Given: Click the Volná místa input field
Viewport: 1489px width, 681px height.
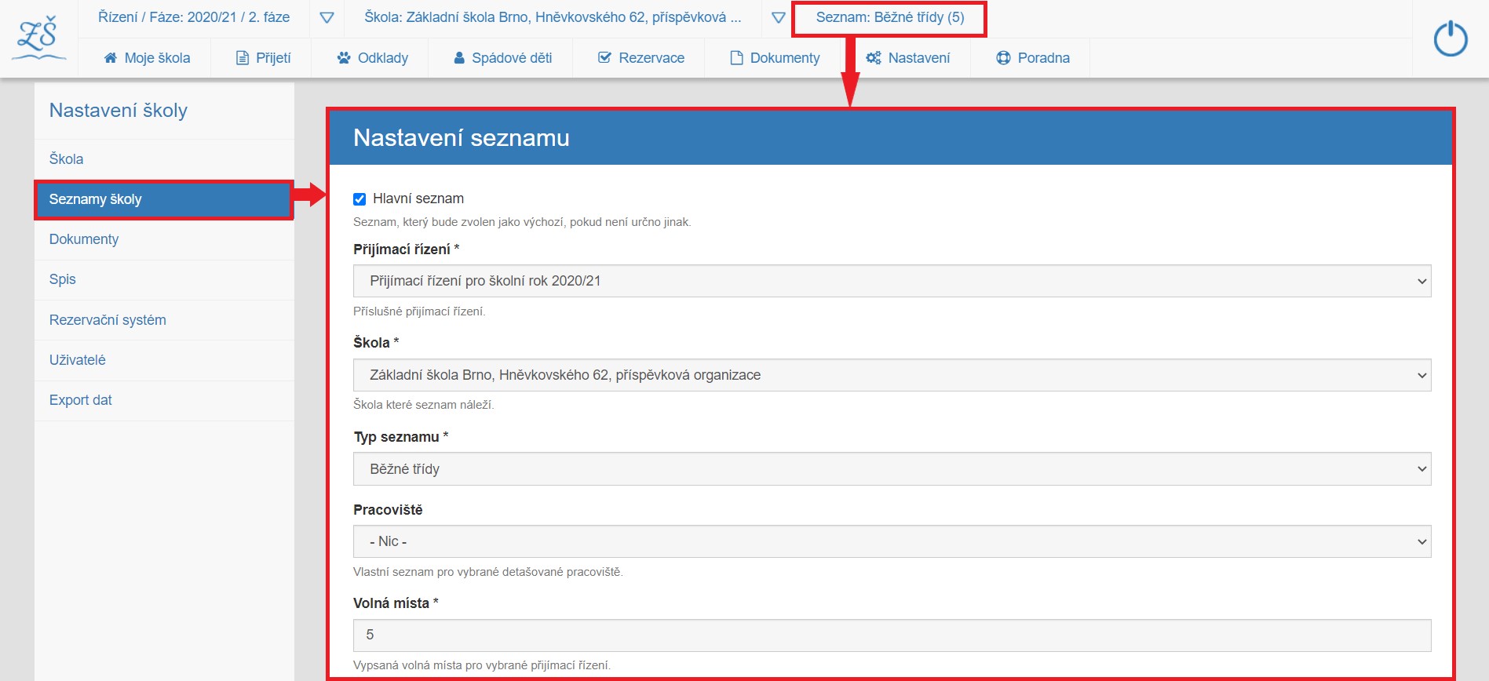Looking at the screenshot, I should pos(892,635).
